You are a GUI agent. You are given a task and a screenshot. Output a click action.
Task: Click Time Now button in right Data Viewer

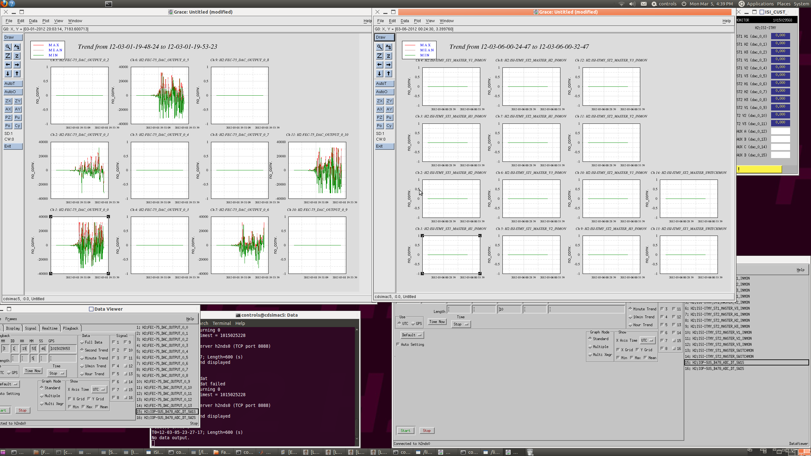pos(437,322)
